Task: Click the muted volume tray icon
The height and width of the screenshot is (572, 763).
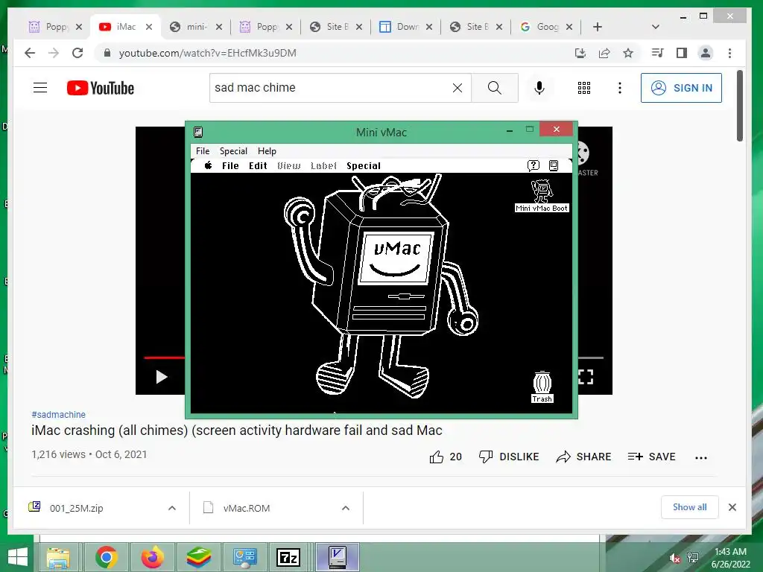Action: coord(674,559)
